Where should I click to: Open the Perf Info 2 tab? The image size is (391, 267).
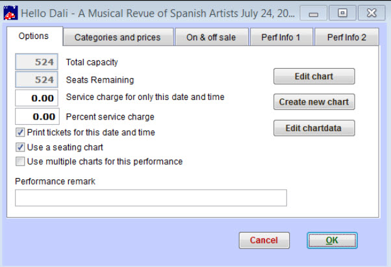347,38
